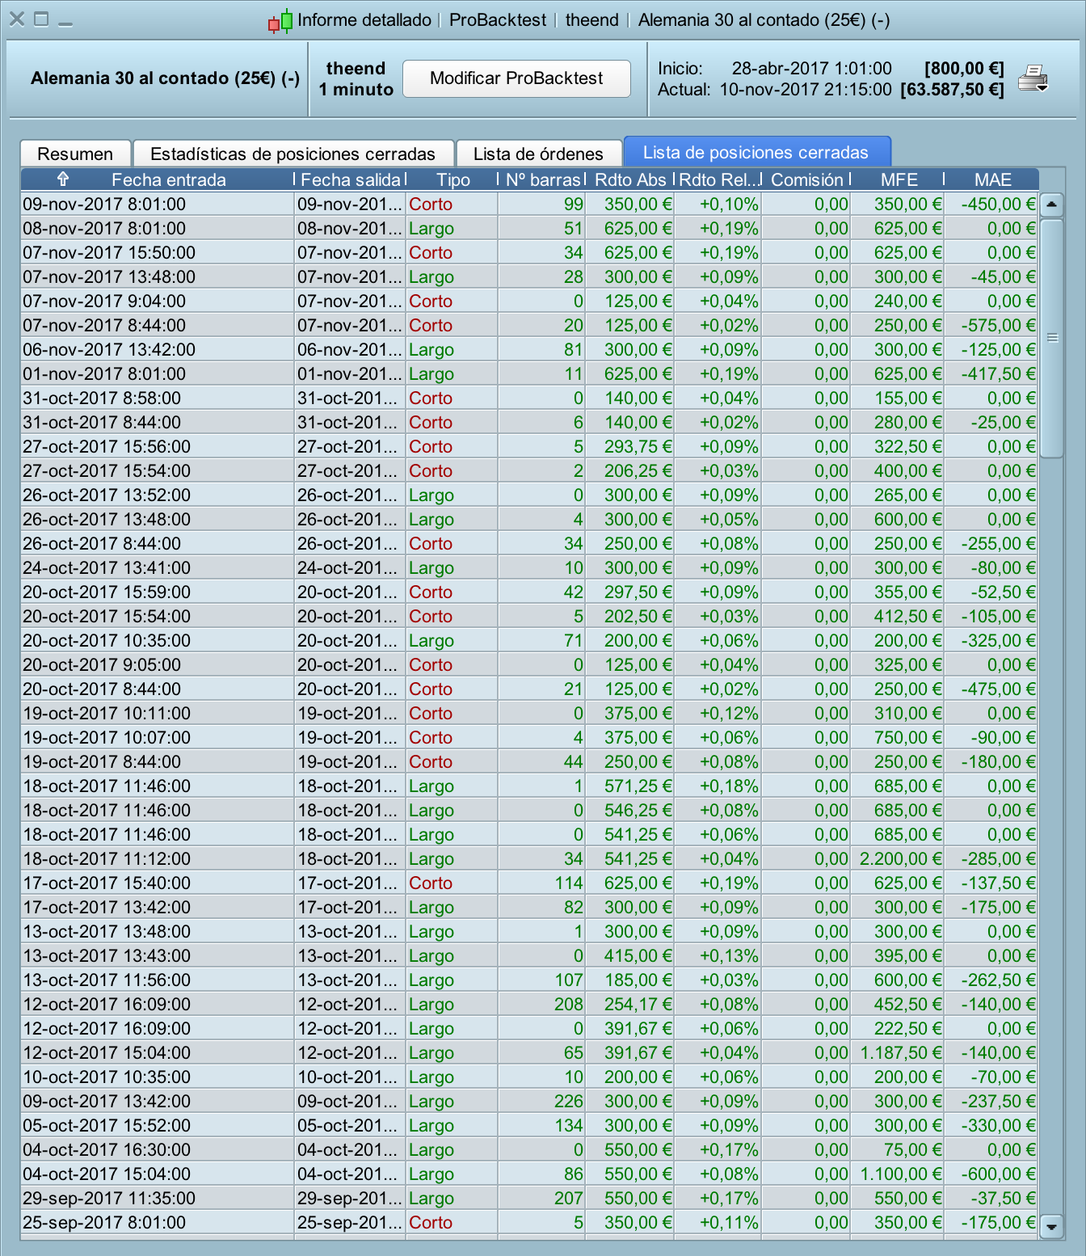
Task: Click the candlestick chart icon in title bar
Action: point(280,21)
